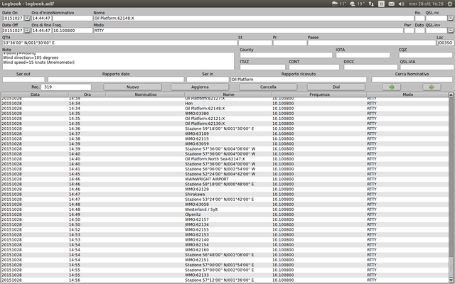Open the mail indicator in top panel
Image resolution: width=455 pixels, height=284 pixels.
pyautogui.click(x=392, y=4)
